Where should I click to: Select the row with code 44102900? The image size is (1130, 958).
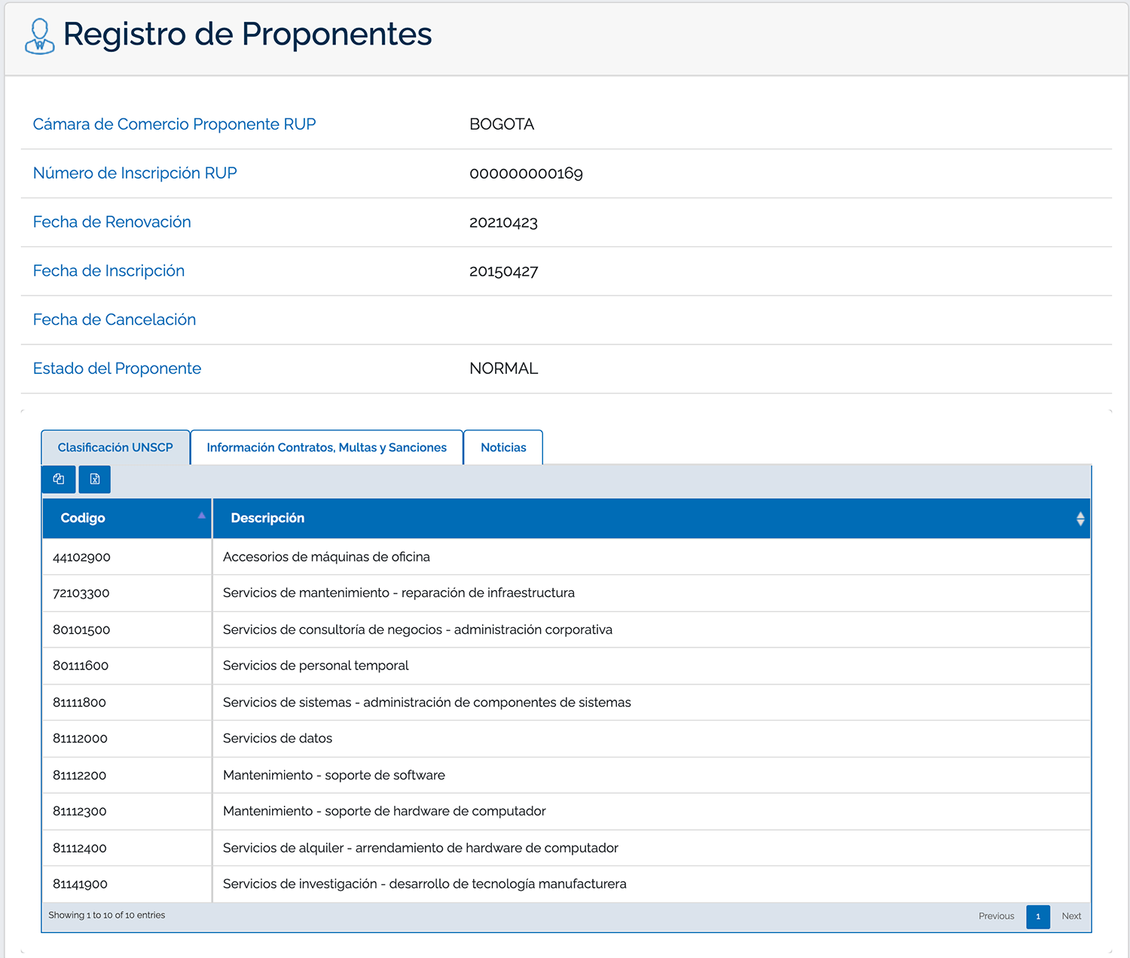click(x=81, y=558)
